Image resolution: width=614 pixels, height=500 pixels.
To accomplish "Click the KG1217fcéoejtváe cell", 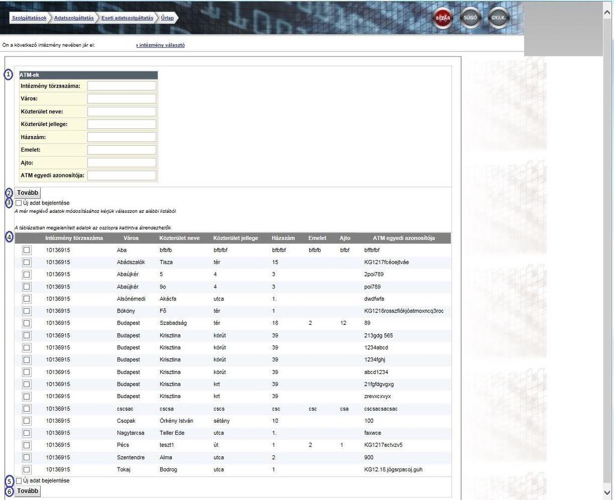I will click(387, 263).
